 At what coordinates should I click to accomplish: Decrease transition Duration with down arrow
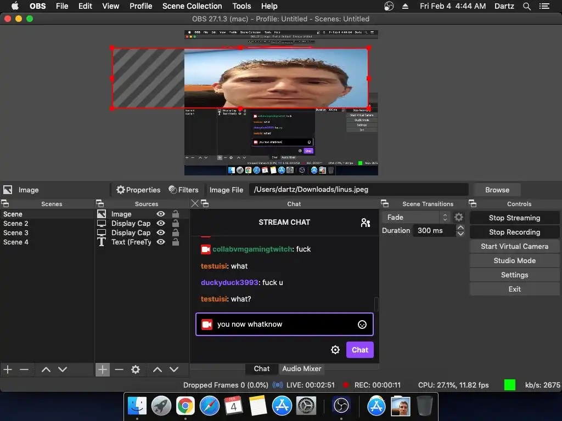coord(460,234)
